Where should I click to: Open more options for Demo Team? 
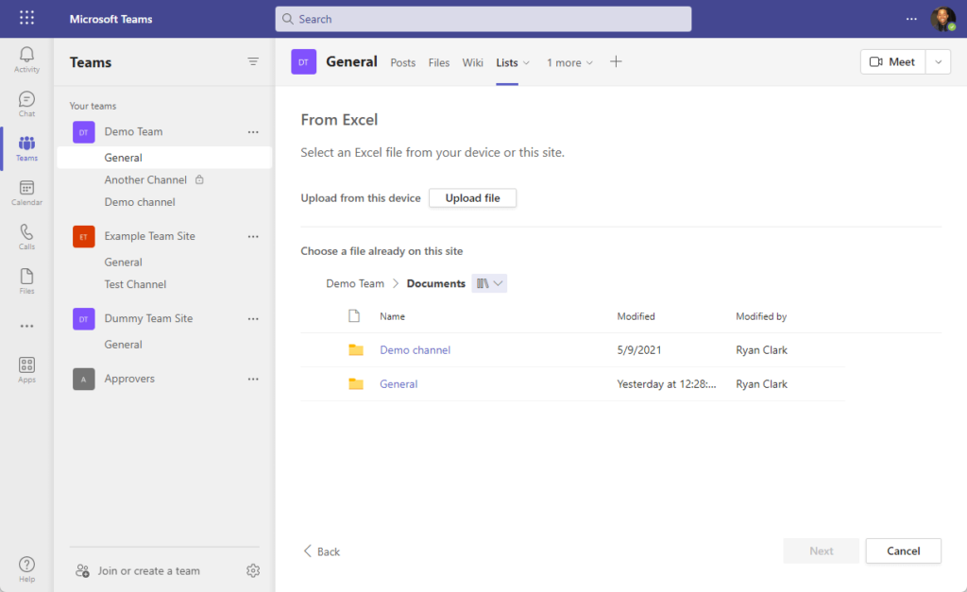tap(253, 132)
